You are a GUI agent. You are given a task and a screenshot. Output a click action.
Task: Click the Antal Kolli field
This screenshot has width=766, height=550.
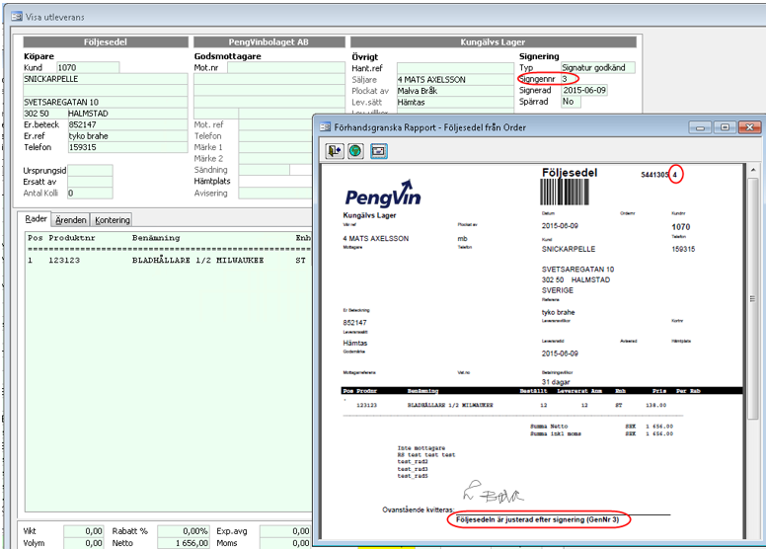point(90,194)
